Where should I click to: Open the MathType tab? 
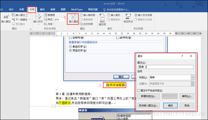point(77,9)
